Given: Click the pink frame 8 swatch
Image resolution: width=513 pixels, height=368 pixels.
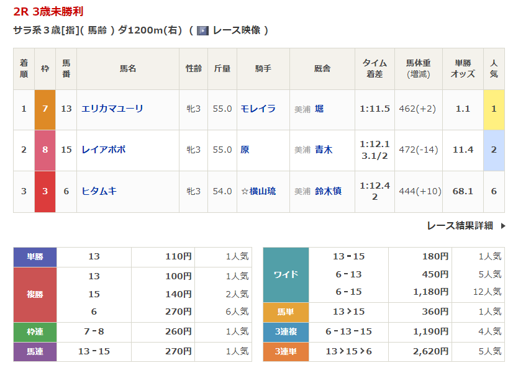Looking at the screenshot, I should (45, 150).
